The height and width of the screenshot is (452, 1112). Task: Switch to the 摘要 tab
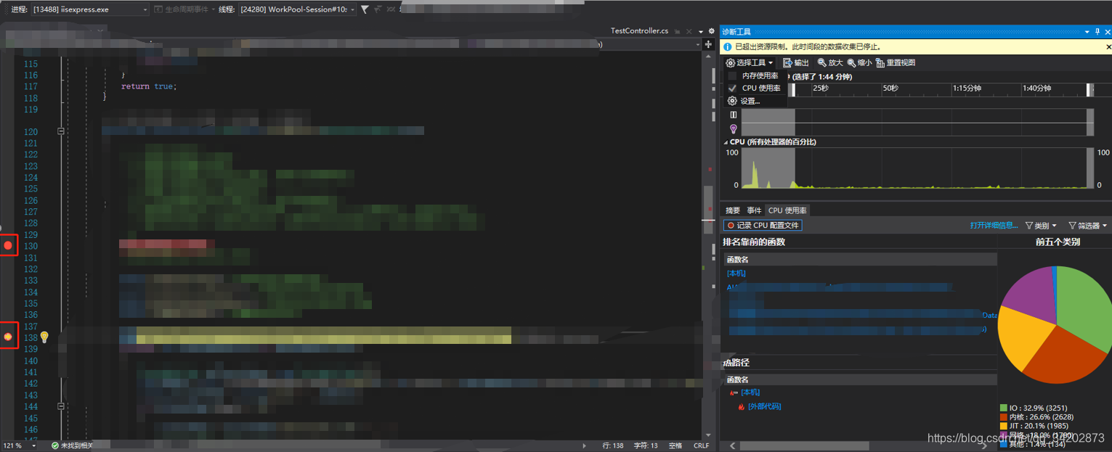pos(733,210)
